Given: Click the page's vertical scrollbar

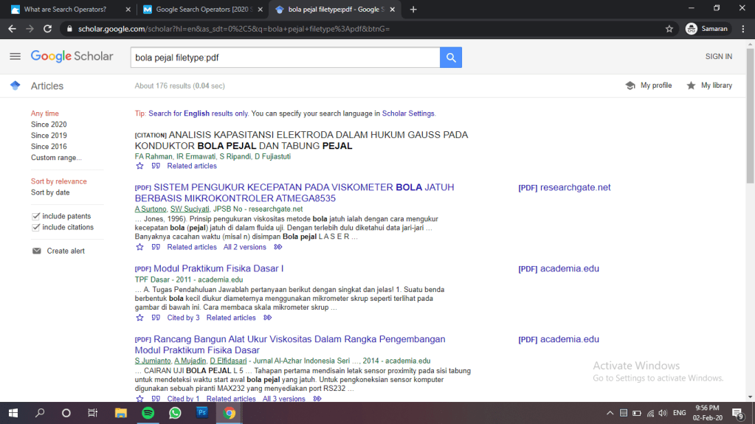Looking at the screenshot, I should pyautogui.click(x=750, y=133).
